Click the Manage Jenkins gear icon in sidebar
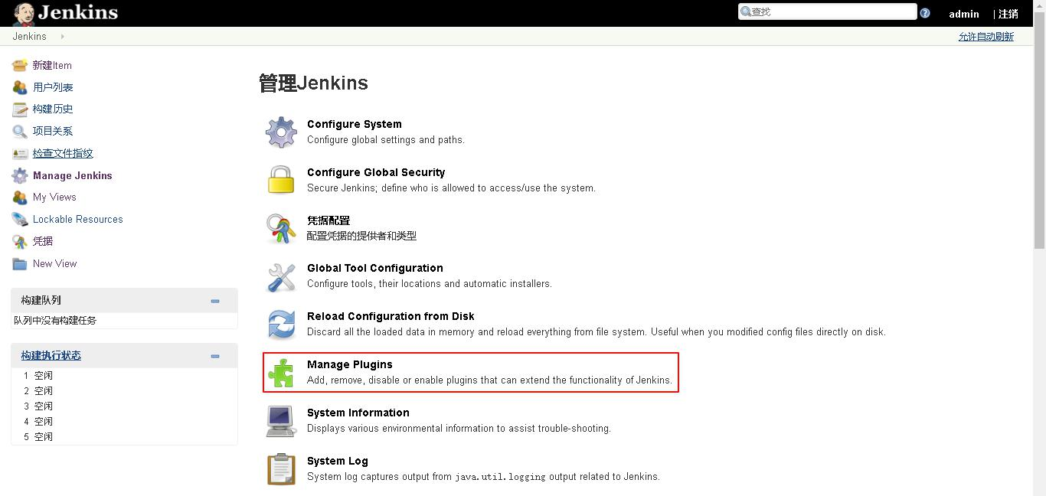This screenshot has width=1046, height=496. pos(20,175)
